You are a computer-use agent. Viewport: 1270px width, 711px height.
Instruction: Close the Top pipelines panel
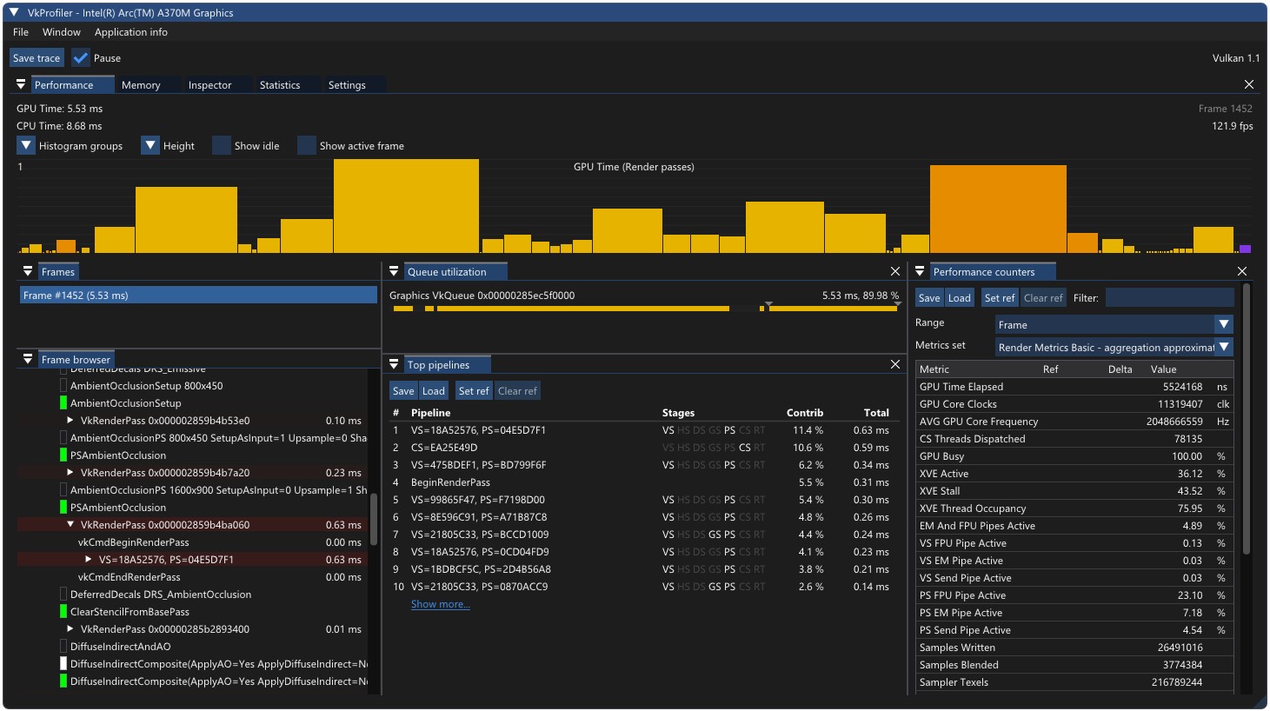(895, 365)
